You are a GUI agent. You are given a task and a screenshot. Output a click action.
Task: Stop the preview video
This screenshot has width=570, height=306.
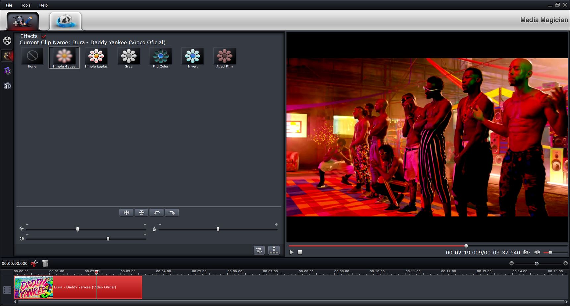[300, 252]
